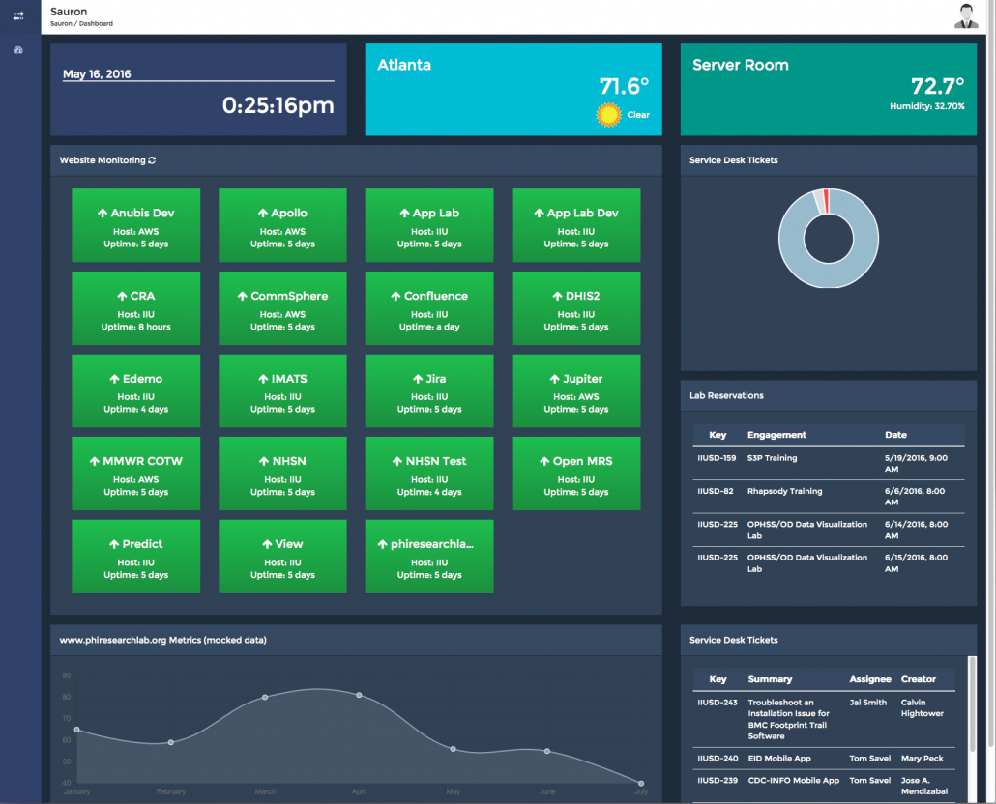Click the up arrow beside MMWR COTW
996x804 pixels.
[x=94, y=461]
